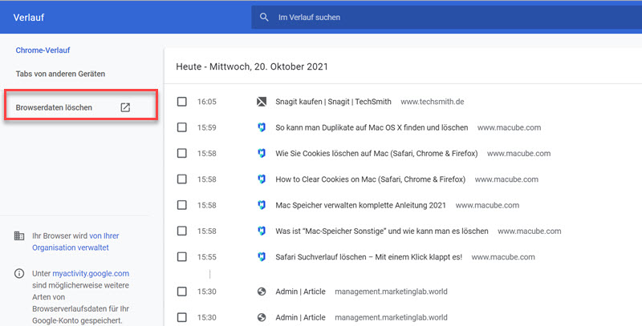Open Was ist Mac-Speicher Sonstige link
Image resolution: width=642 pixels, height=326 pixels.
[382, 231]
